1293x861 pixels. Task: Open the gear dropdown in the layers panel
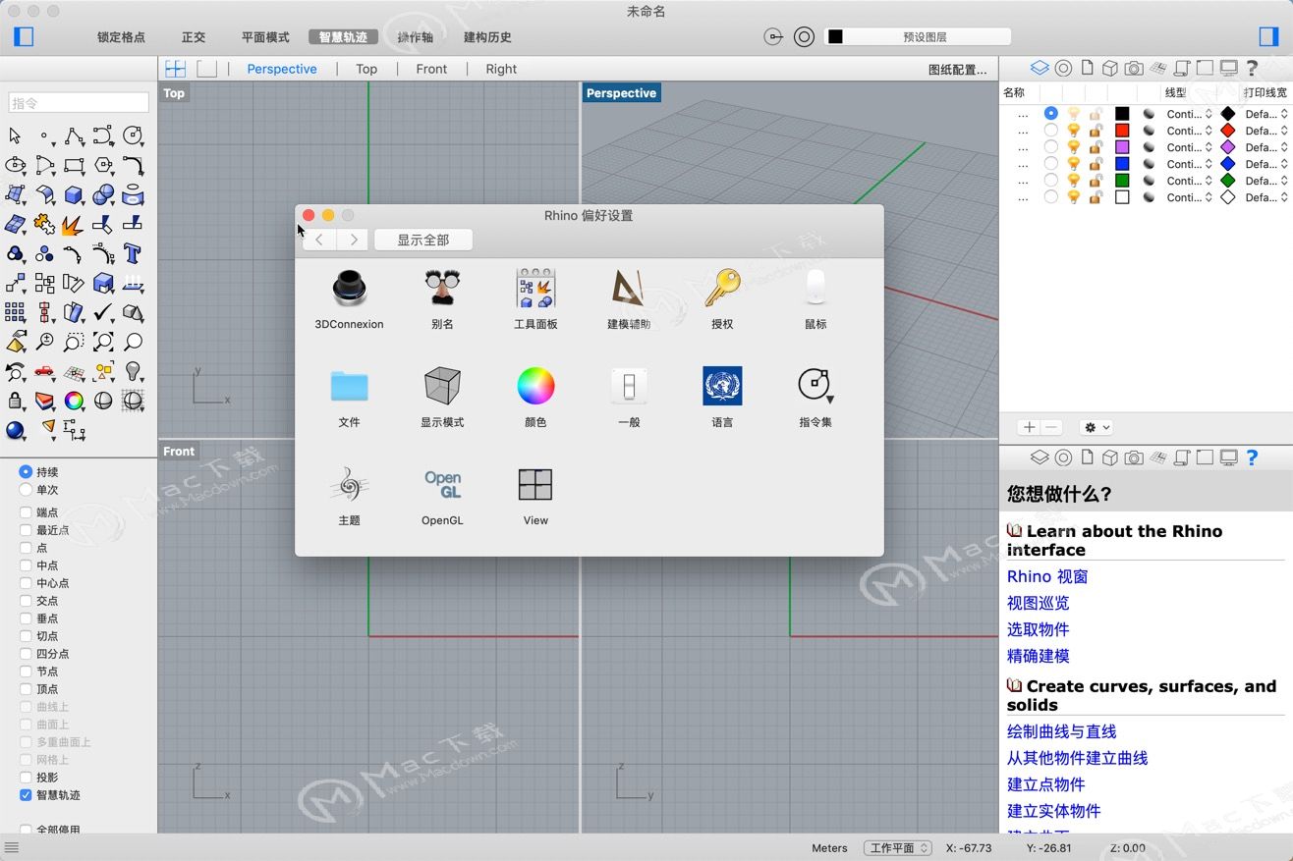point(1095,427)
